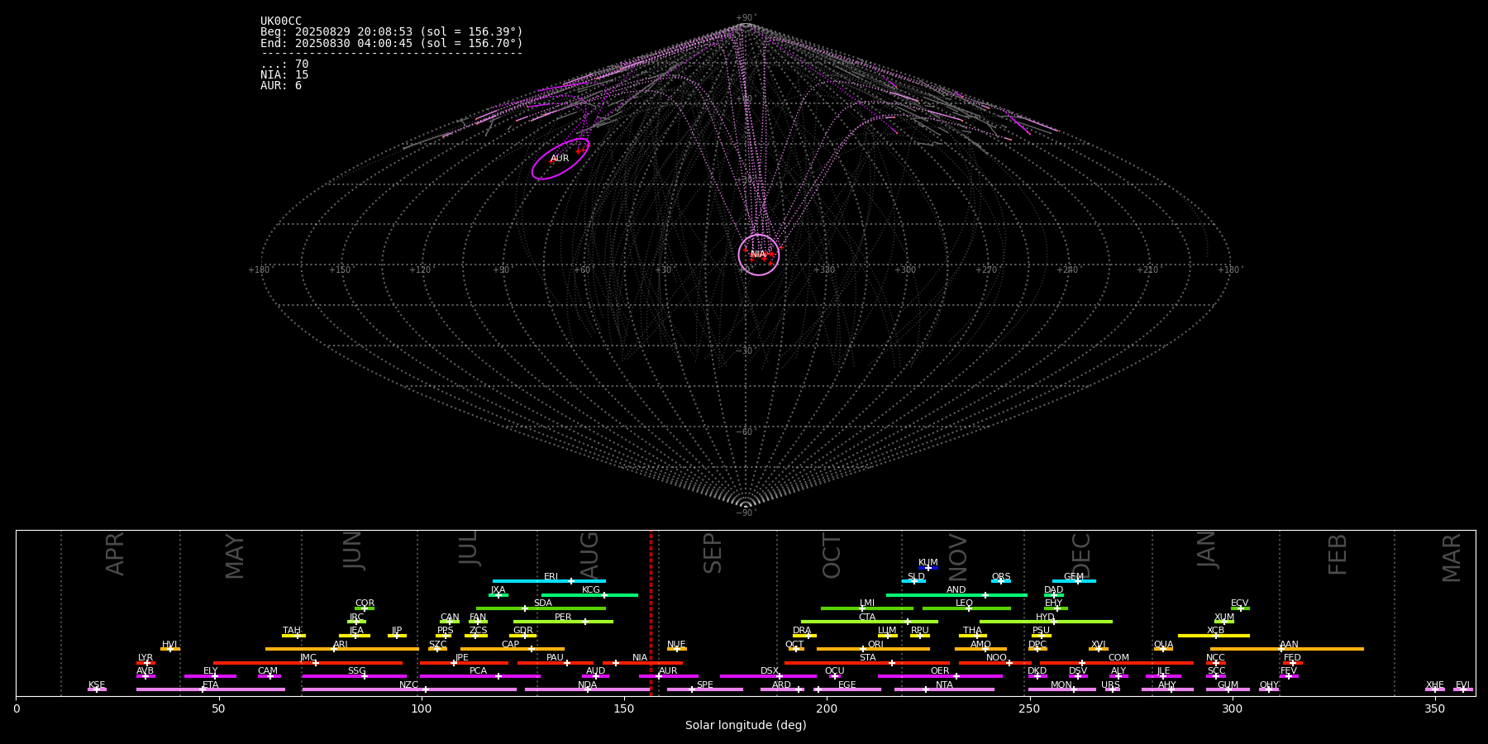Click the DSX shower label on the timeline

pyautogui.click(x=770, y=671)
